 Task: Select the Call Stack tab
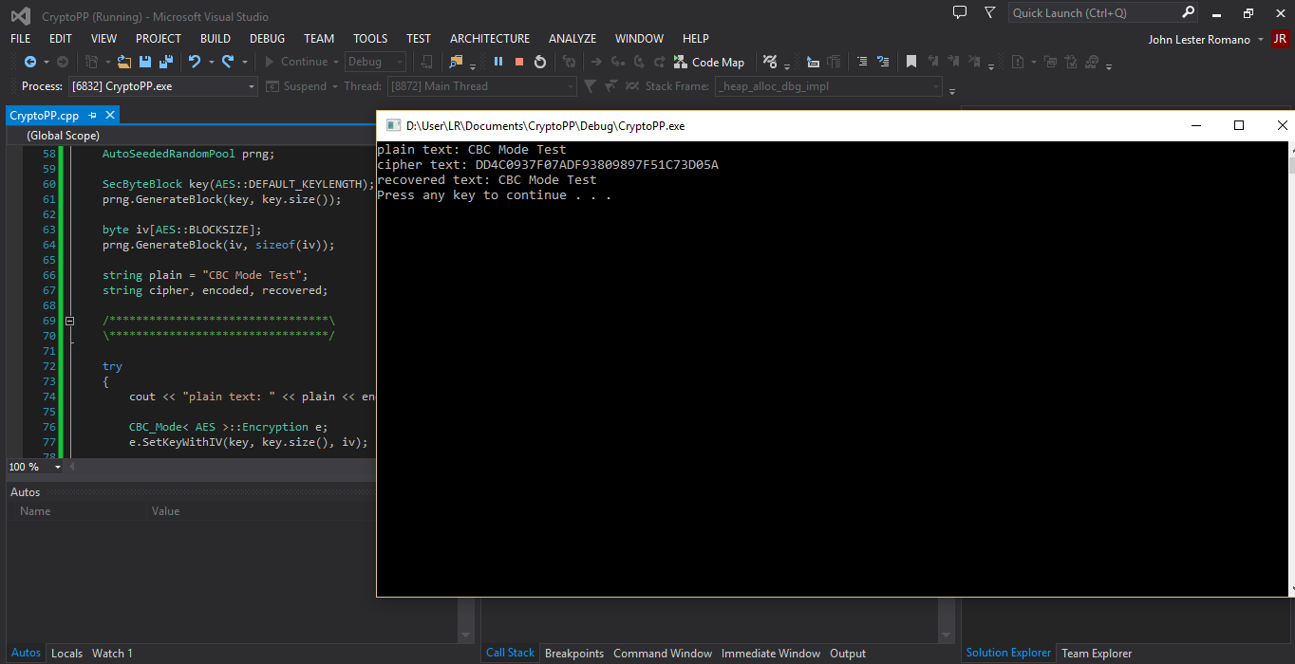(x=511, y=653)
